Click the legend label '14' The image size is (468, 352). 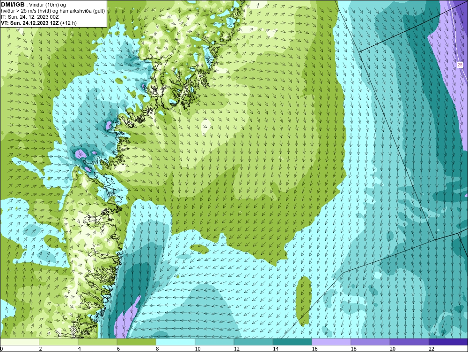276,349
